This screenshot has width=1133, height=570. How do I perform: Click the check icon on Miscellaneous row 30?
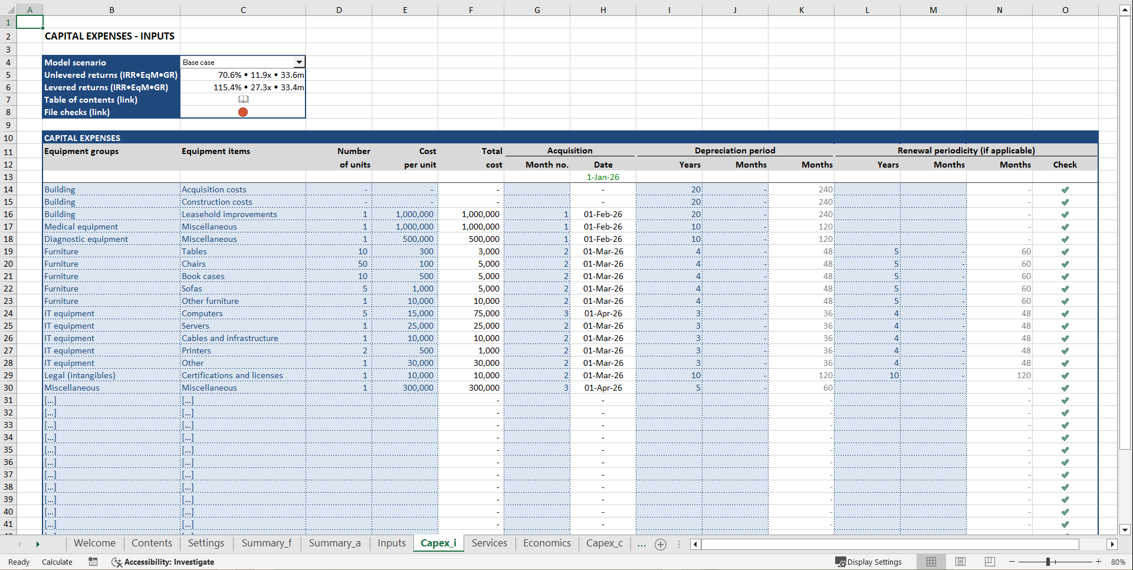[x=1065, y=388]
